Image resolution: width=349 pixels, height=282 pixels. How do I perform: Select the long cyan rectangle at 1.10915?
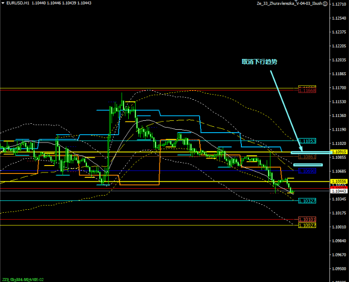tap(309, 152)
